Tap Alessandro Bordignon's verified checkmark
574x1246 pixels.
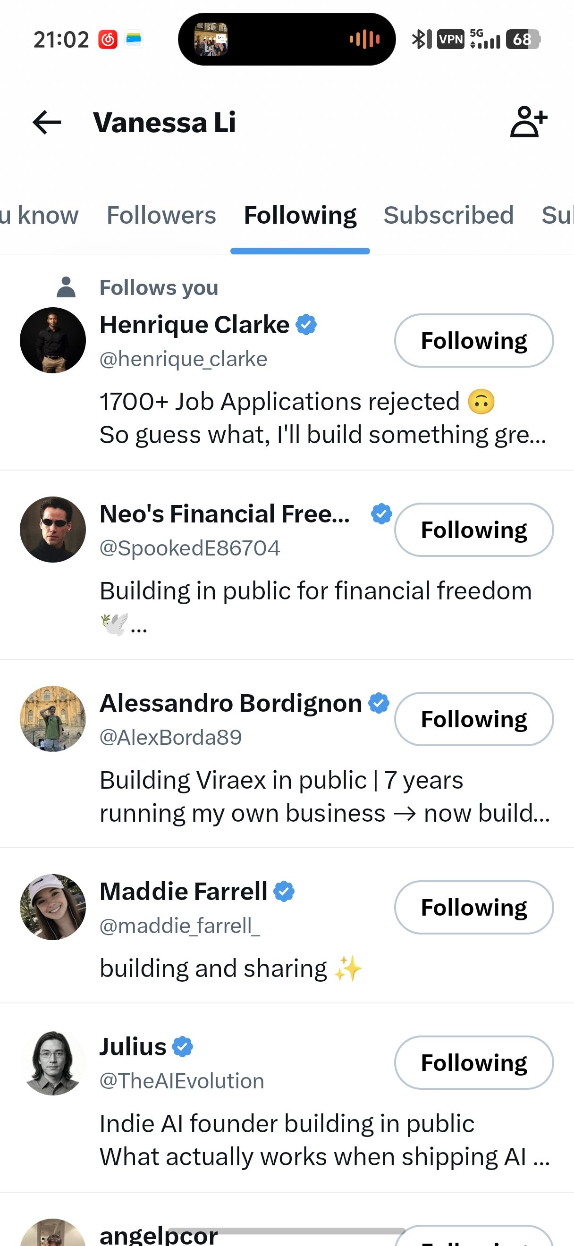click(x=379, y=703)
